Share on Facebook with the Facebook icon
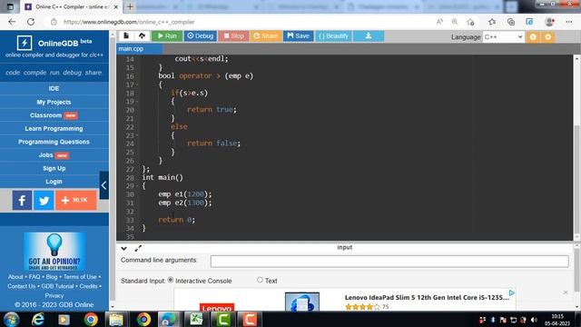 coord(22,200)
